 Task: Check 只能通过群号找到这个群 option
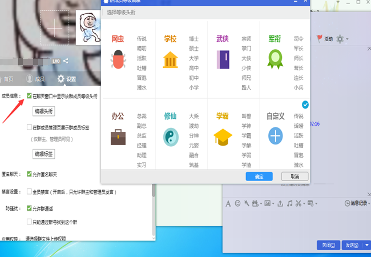(x=29, y=222)
